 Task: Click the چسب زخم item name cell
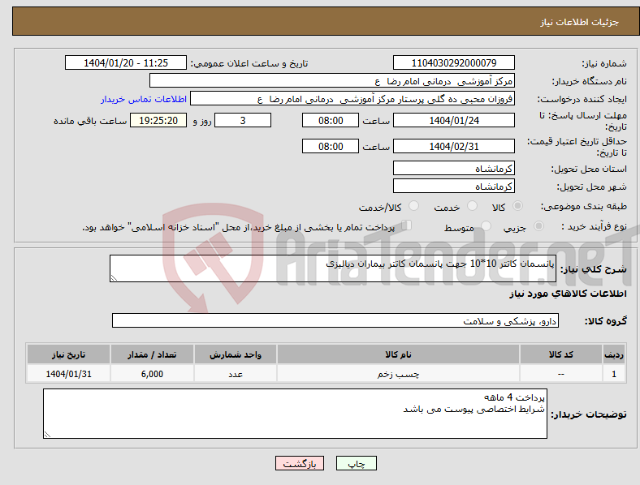[x=398, y=373]
